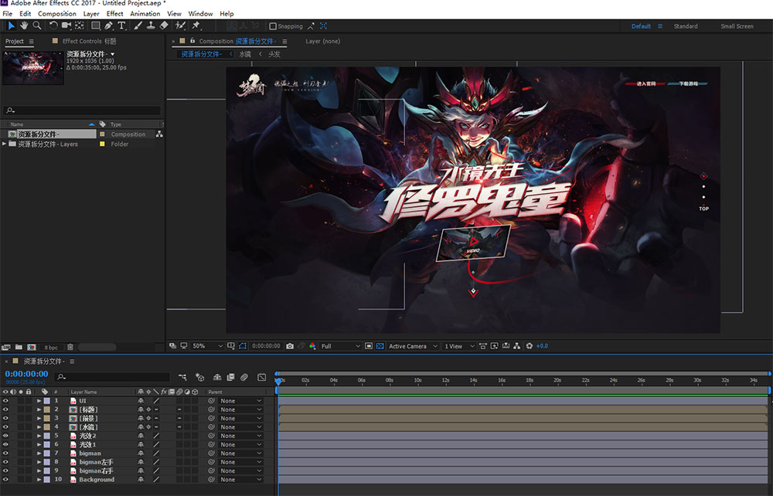Select the Default workspace

tap(642, 26)
